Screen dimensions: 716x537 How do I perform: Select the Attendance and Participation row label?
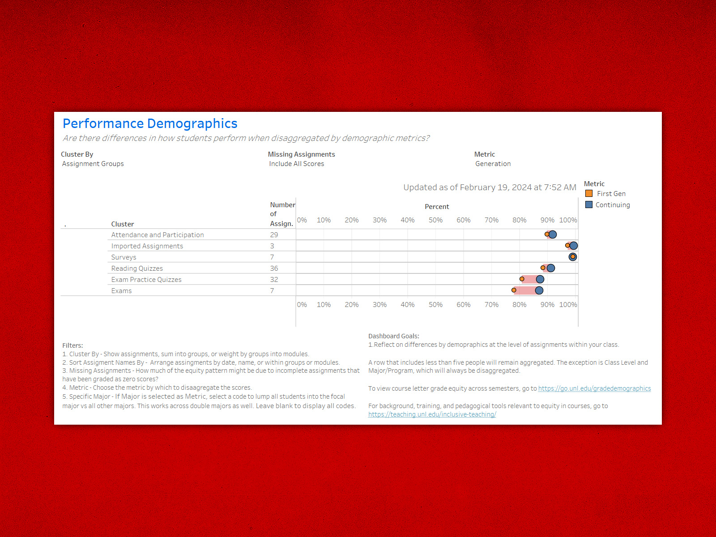[158, 235]
